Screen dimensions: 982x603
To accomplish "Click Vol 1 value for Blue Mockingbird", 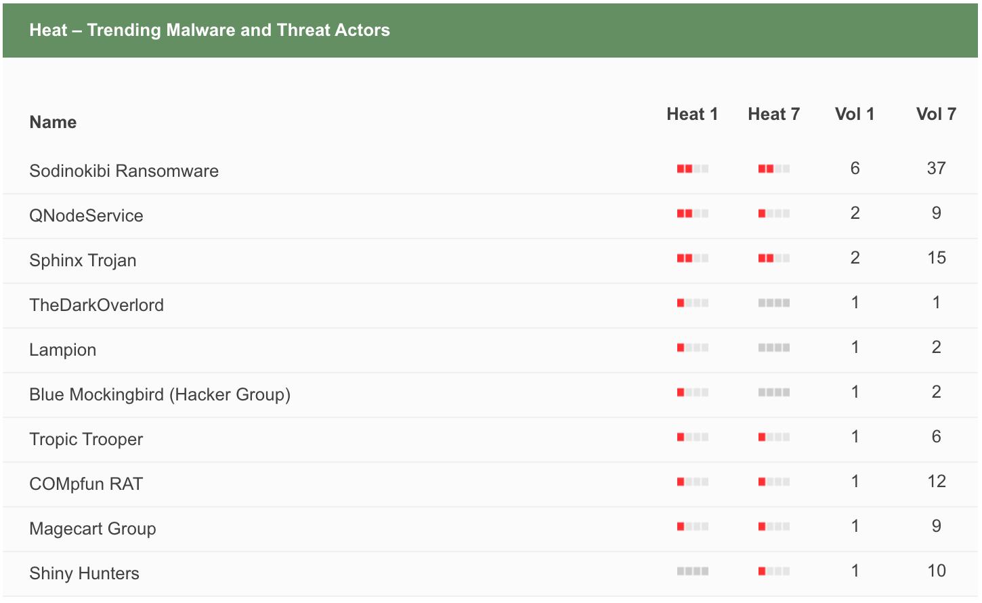I will coord(855,392).
